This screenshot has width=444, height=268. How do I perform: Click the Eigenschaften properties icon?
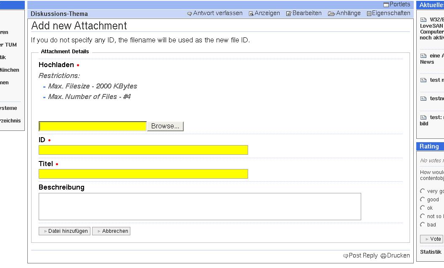[x=369, y=13]
